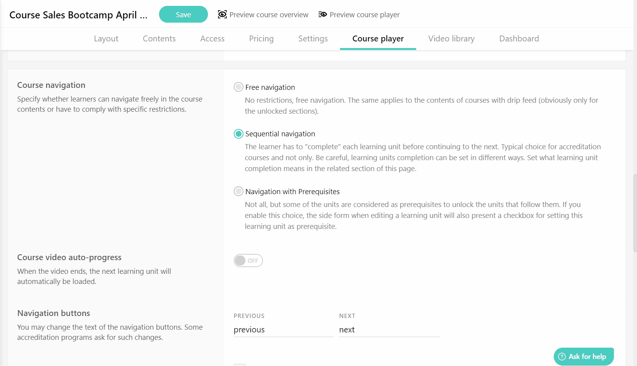Open the Video library tab

[x=451, y=39]
